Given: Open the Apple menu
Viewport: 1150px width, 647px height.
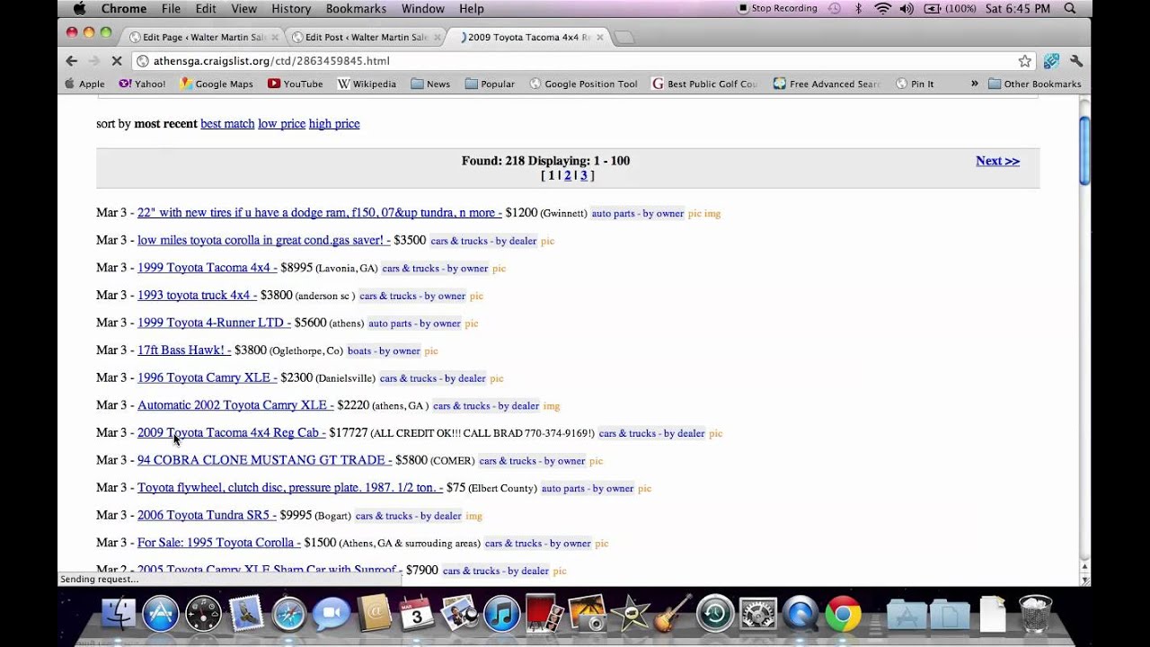Looking at the screenshot, I should pyautogui.click(x=79, y=8).
